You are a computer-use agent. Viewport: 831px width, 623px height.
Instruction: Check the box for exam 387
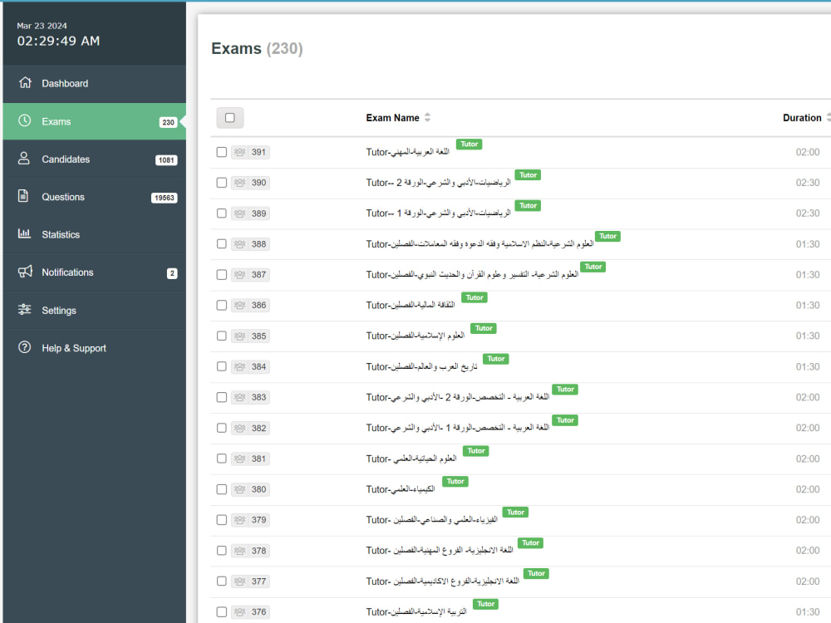pos(222,275)
